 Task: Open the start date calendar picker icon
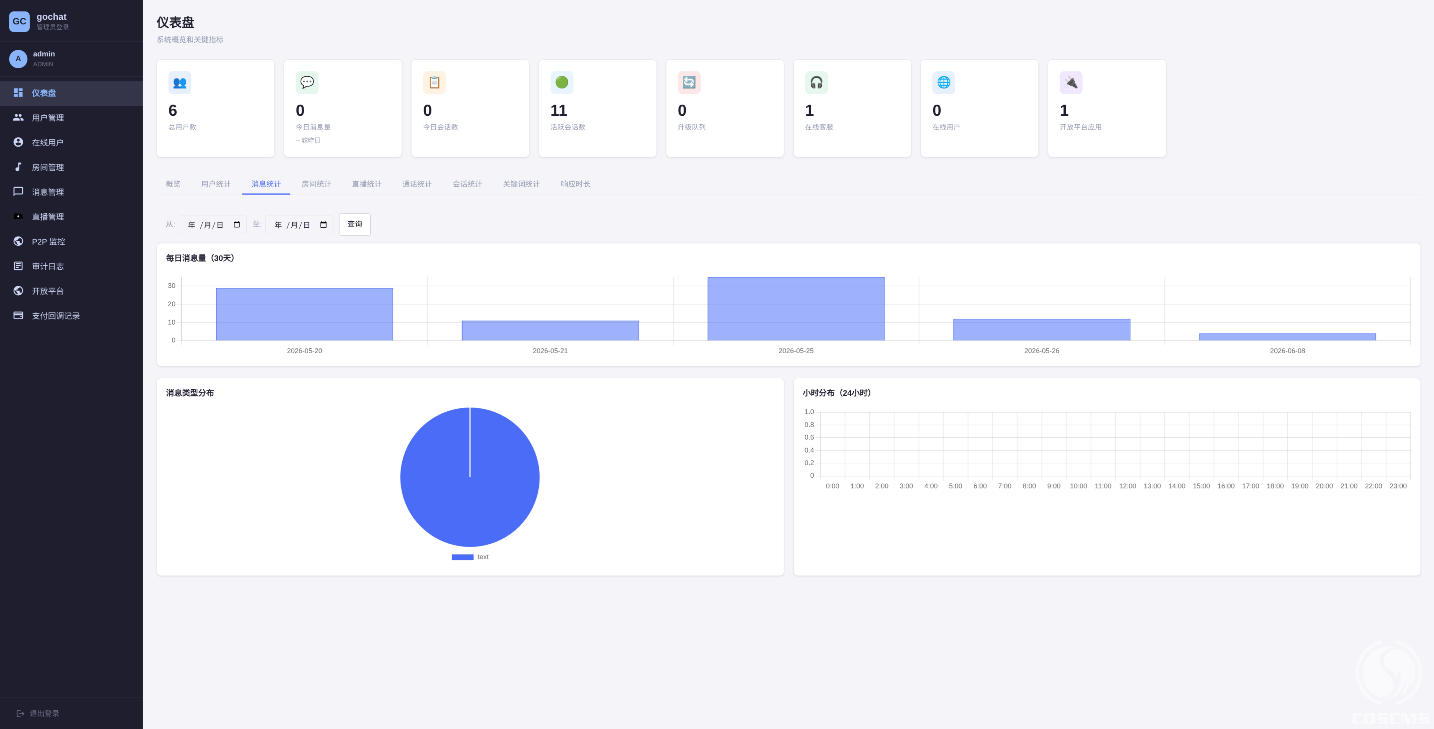click(237, 225)
